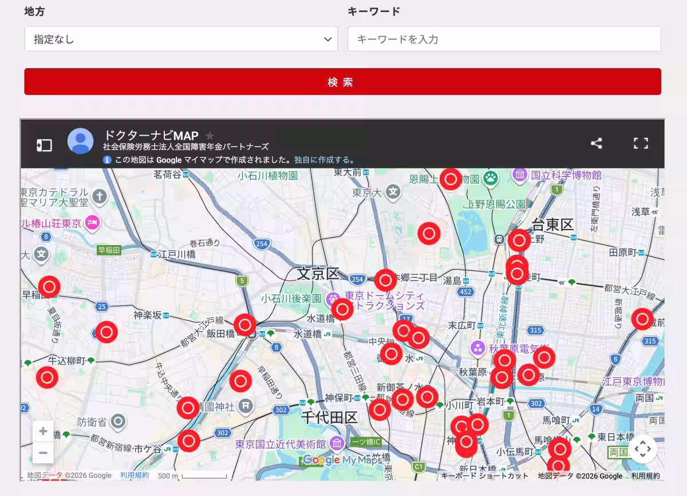Click the red marker near 早稲田

coord(49,286)
